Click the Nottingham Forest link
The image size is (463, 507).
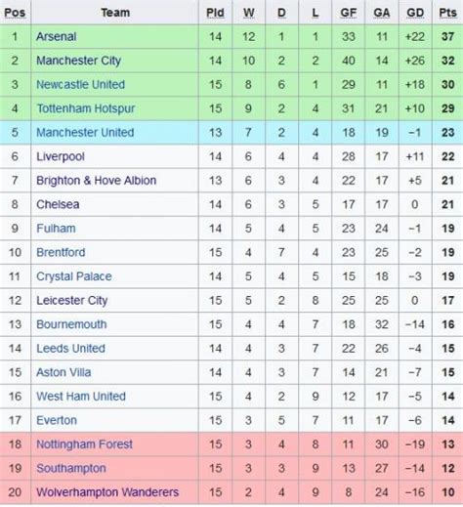pyautogui.click(x=84, y=444)
